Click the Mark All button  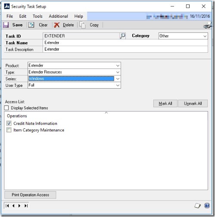165,103
